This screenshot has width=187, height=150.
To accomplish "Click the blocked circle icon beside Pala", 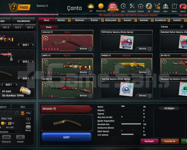I will 17,113.
